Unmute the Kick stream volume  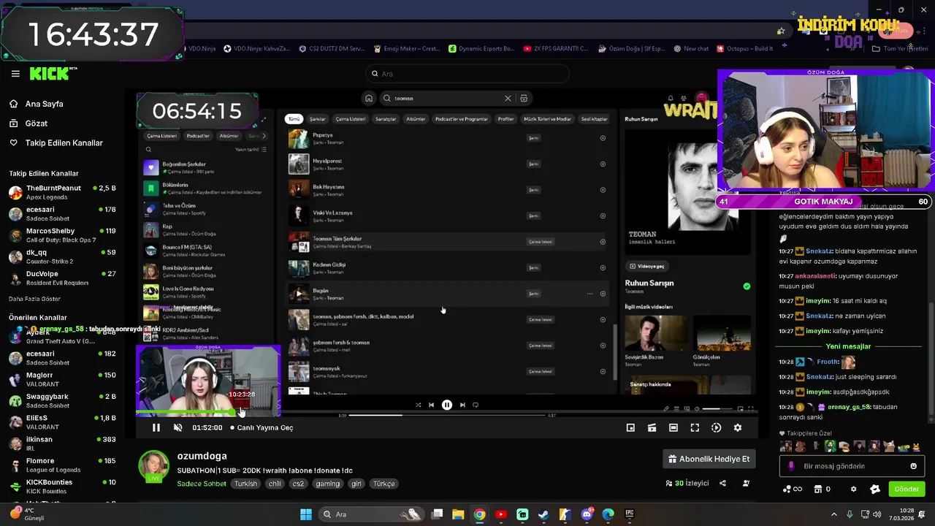[178, 427]
